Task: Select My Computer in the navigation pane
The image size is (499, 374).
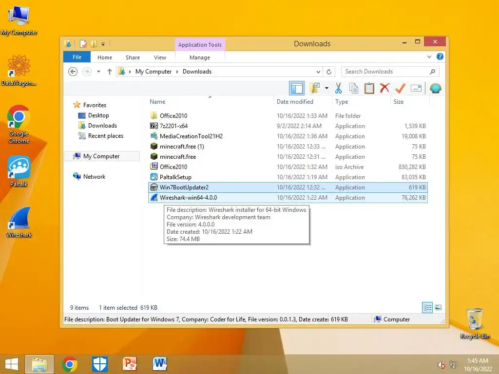Action: click(101, 156)
